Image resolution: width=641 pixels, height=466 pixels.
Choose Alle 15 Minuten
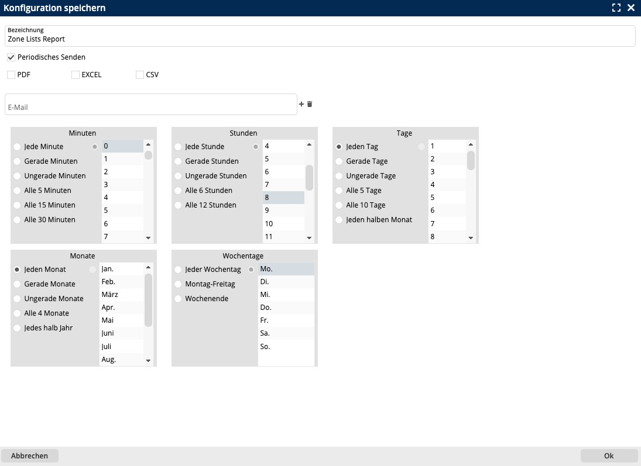click(x=17, y=205)
